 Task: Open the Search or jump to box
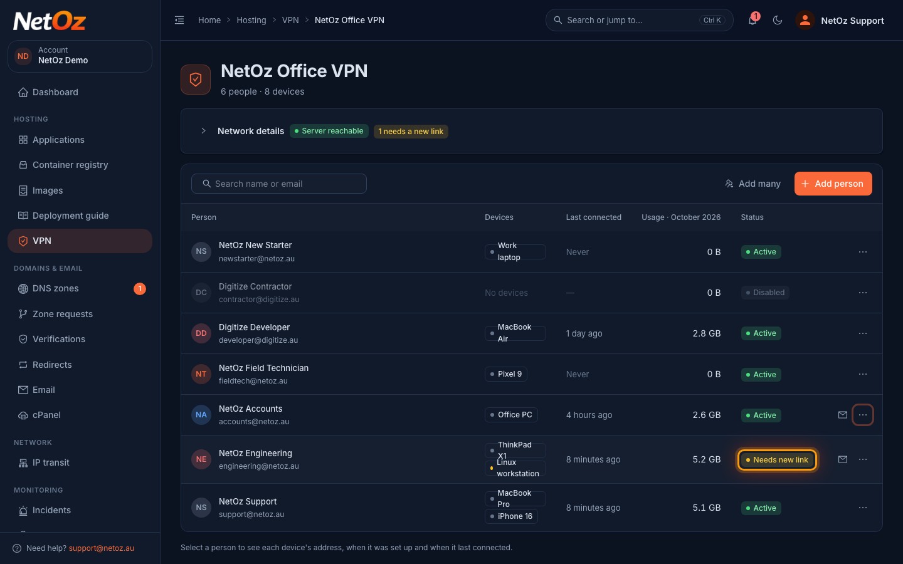click(640, 20)
